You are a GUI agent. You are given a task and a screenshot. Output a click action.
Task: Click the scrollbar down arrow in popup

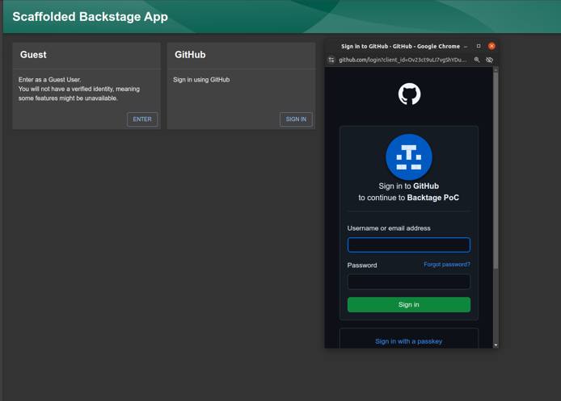pyautogui.click(x=496, y=345)
